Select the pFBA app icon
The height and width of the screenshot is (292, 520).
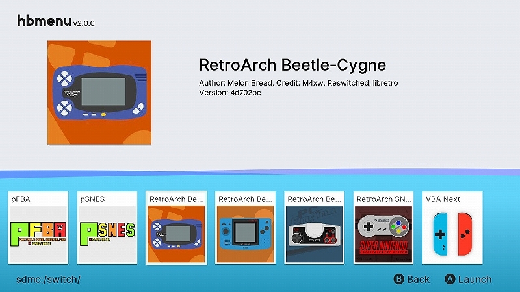tap(38, 228)
